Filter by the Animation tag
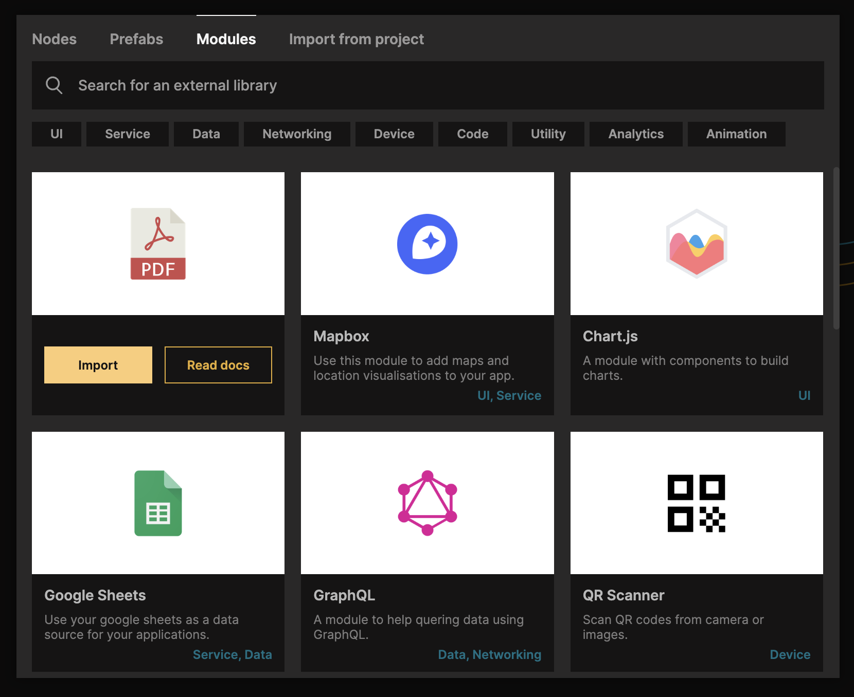854x697 pixels. point(736,134)
